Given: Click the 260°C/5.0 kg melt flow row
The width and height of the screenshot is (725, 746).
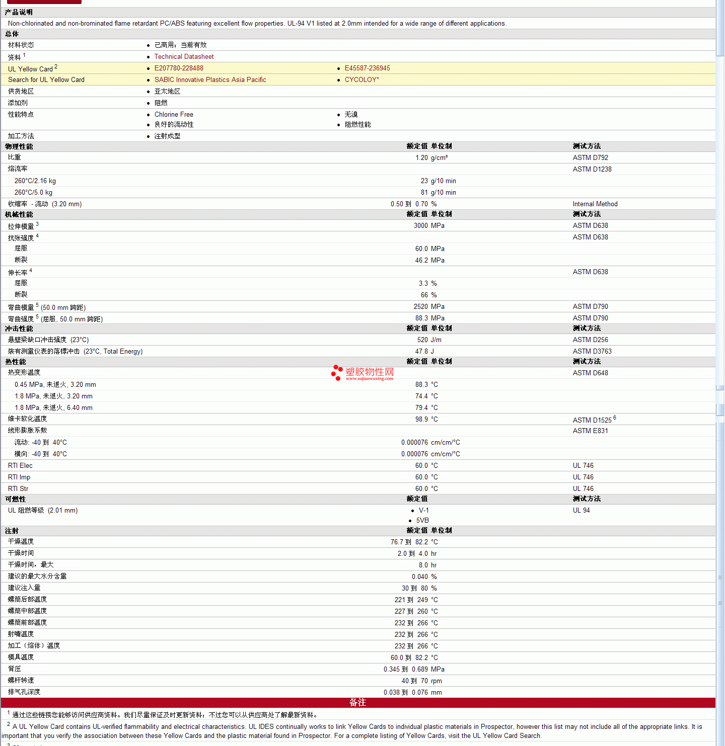Looking at the screenshot, I should pos(358,193).
